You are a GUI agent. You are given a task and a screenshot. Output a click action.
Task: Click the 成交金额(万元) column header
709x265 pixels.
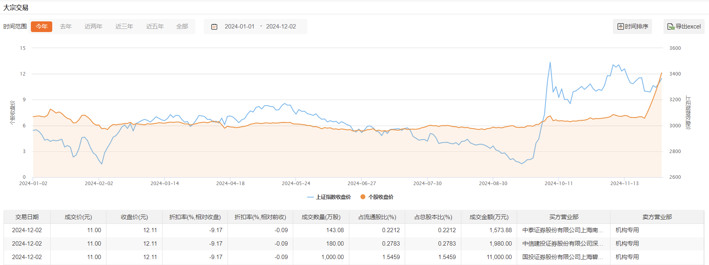coord(489,217)
